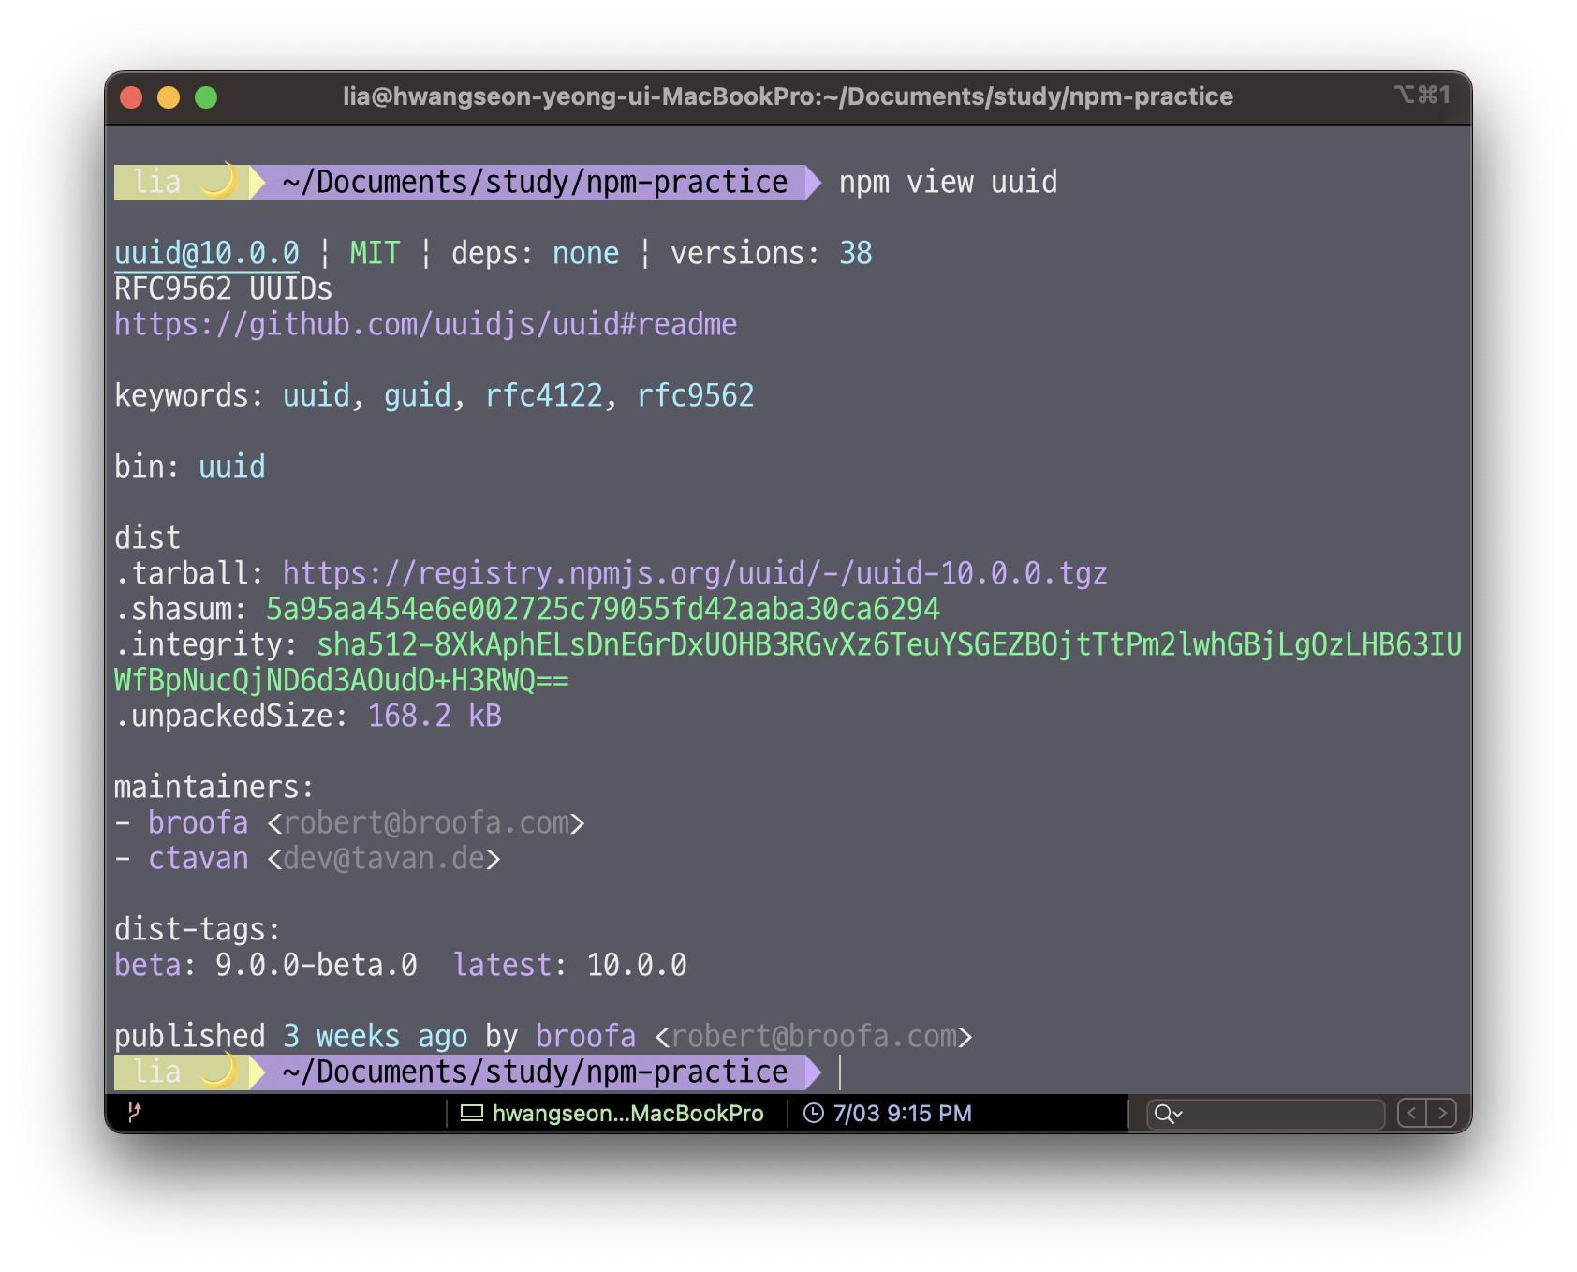Click the ⌥⌘1 shortcut badge in title bar
Viewport: 1577px width, 1272px height.
(1423, 96)
